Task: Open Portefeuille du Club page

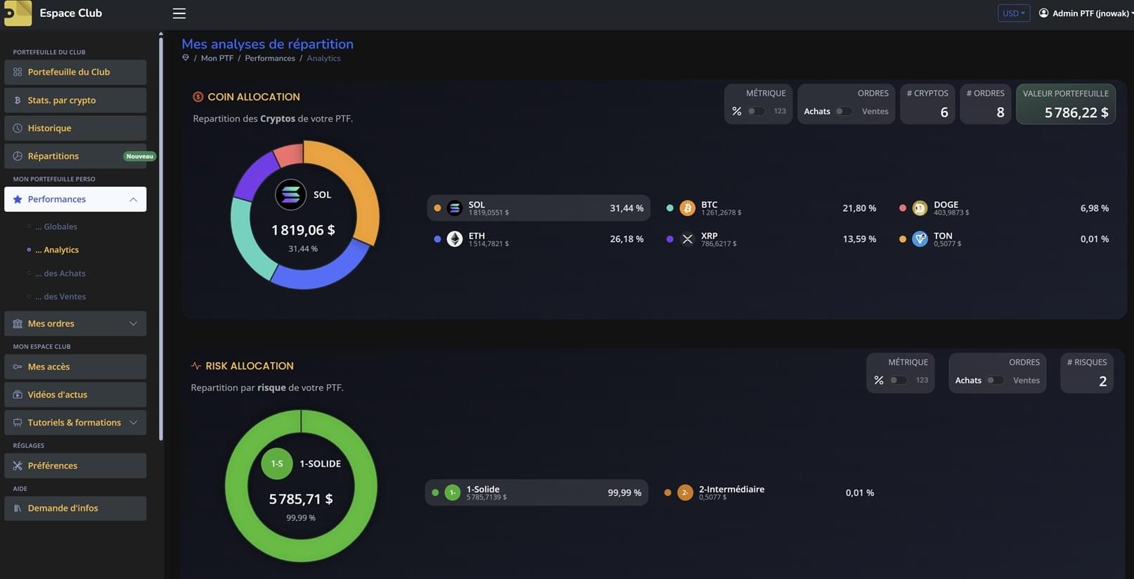Action: [x=75, y=72]
